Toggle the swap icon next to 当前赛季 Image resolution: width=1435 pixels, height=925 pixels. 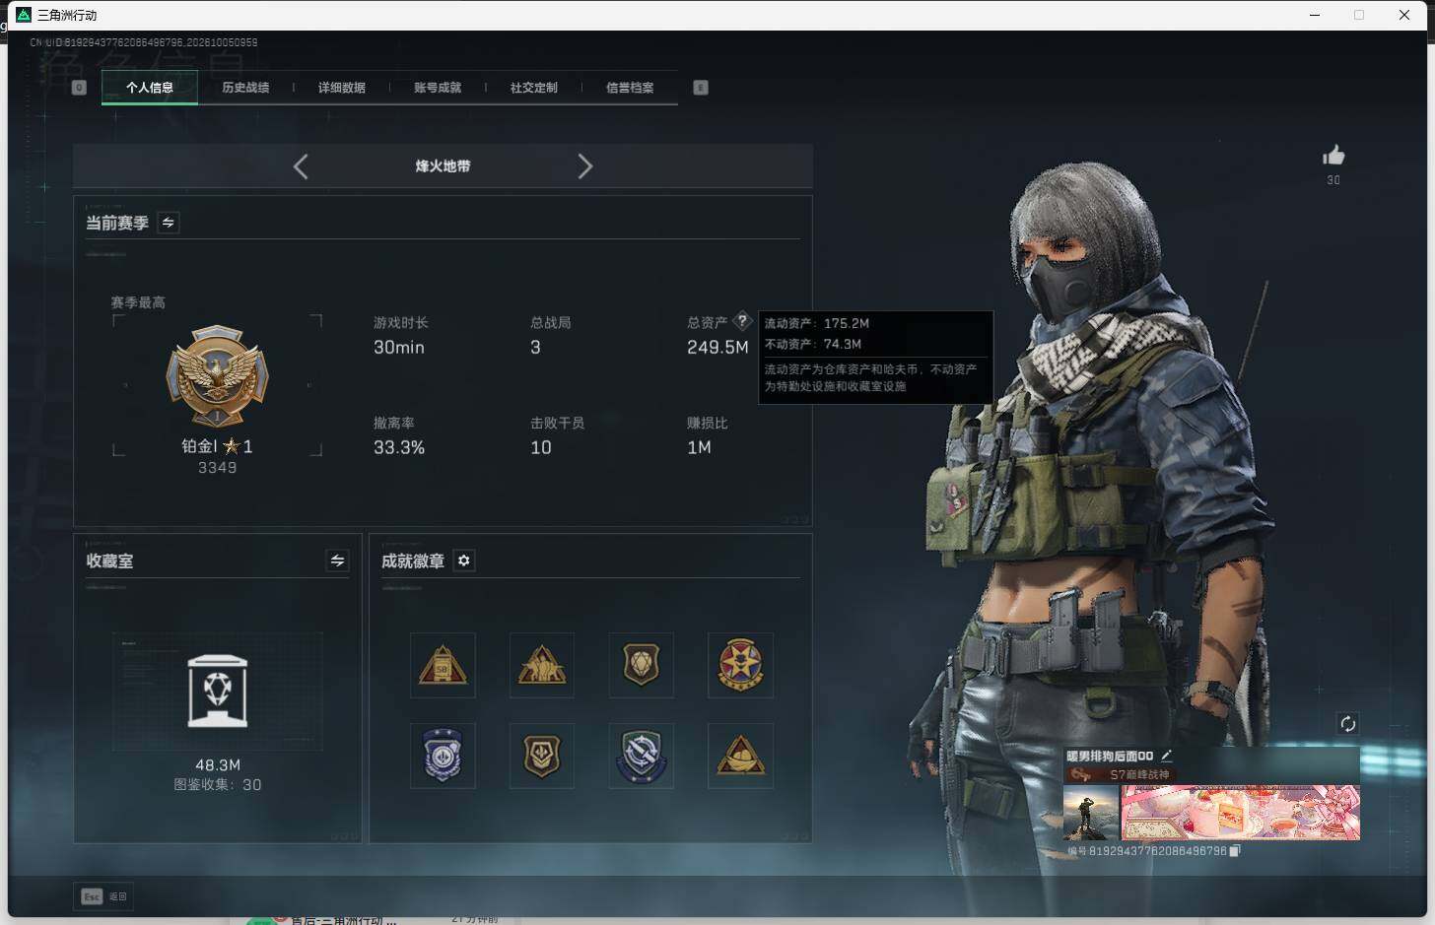pos(168,223)
